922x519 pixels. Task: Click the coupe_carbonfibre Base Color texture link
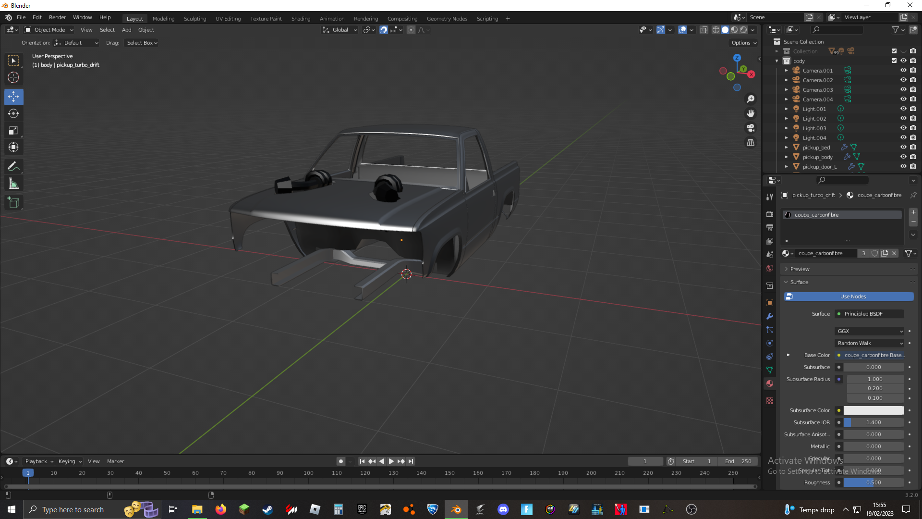pos(870,355)
